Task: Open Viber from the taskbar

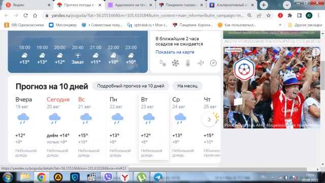Action: (x=108, y=177)
